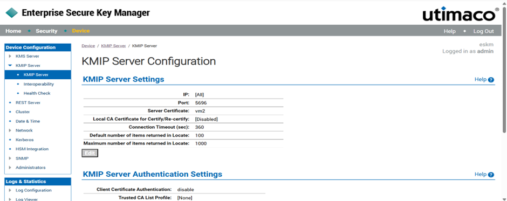Click the connection timeout value 360

tap(200, 127)
